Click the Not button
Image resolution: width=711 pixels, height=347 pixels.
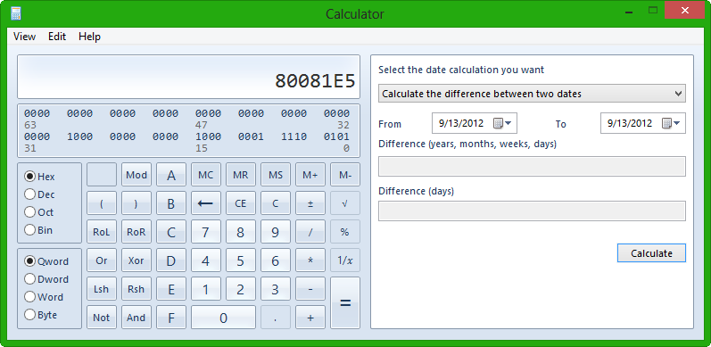101,318
